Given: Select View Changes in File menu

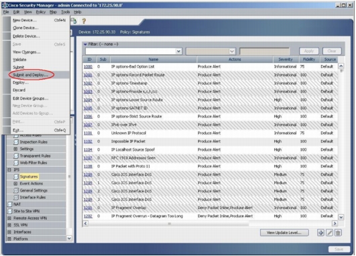Looking at the screenshot, I should pyautogui.click(x=27, y=52).
